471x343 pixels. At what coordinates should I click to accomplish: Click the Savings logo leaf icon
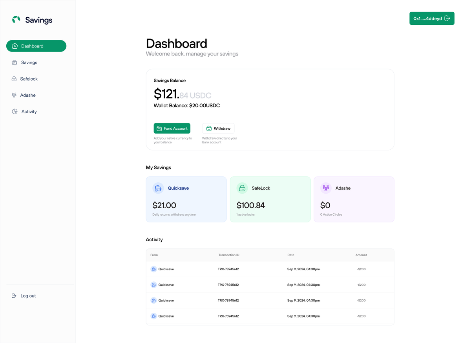pyautogui.click(x=16, y=20)
